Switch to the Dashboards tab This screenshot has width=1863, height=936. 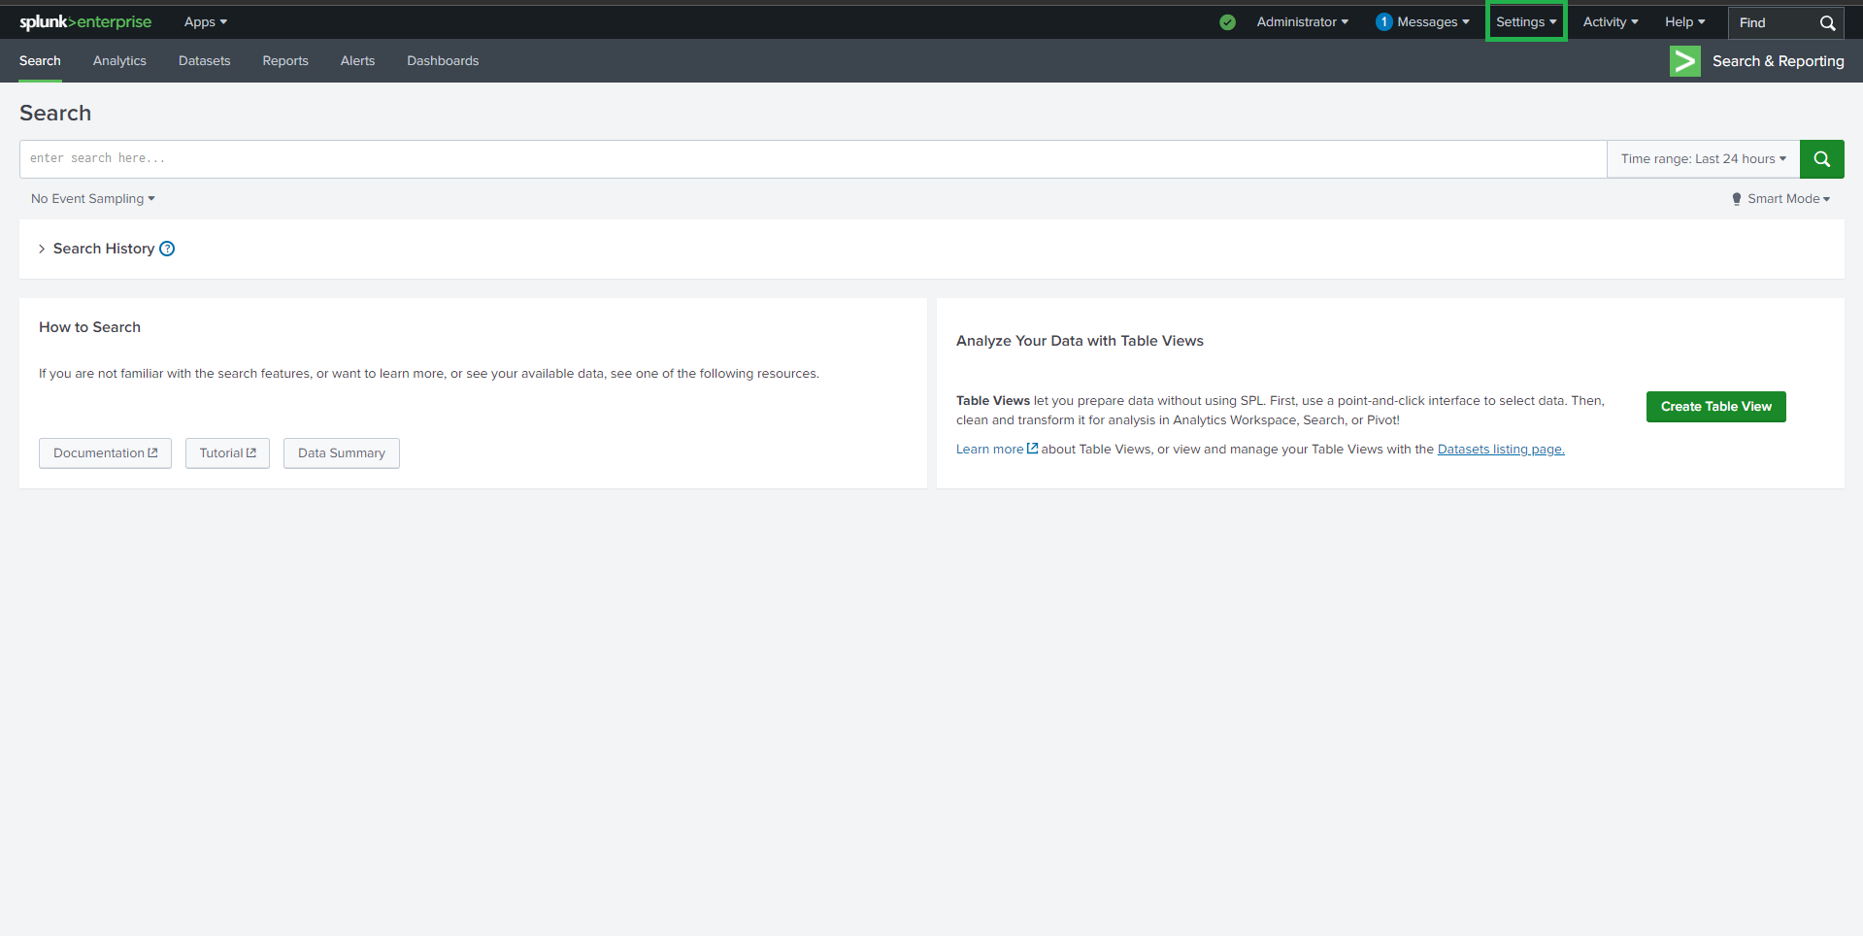(443, 61)
